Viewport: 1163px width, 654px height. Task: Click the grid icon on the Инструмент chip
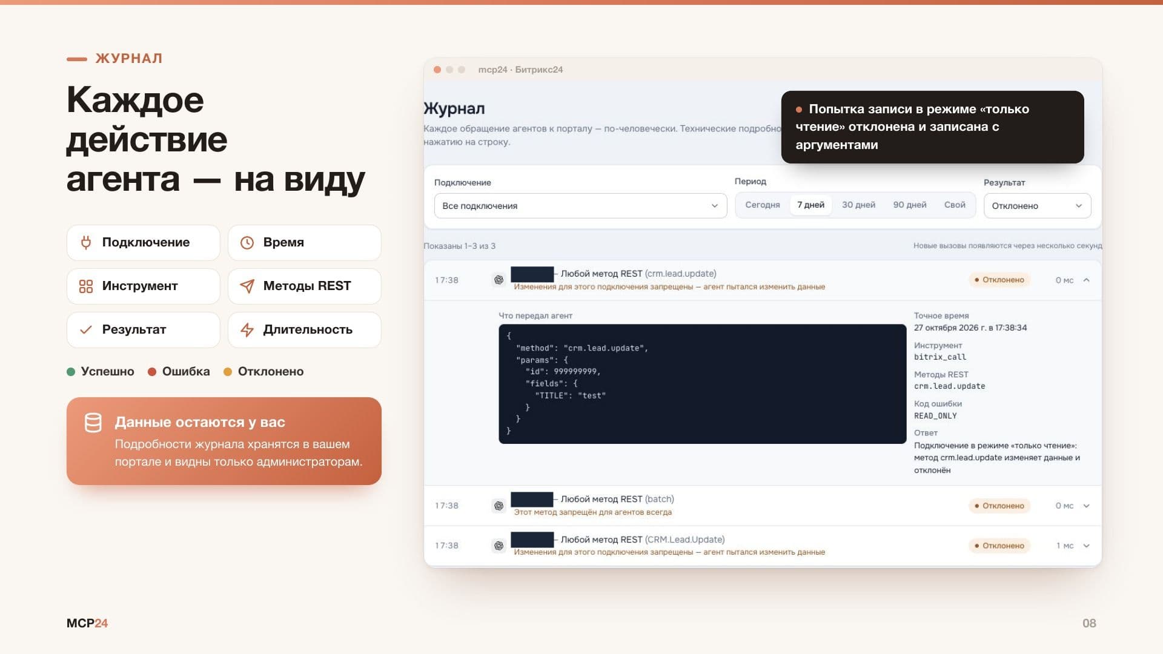(86, 286)
